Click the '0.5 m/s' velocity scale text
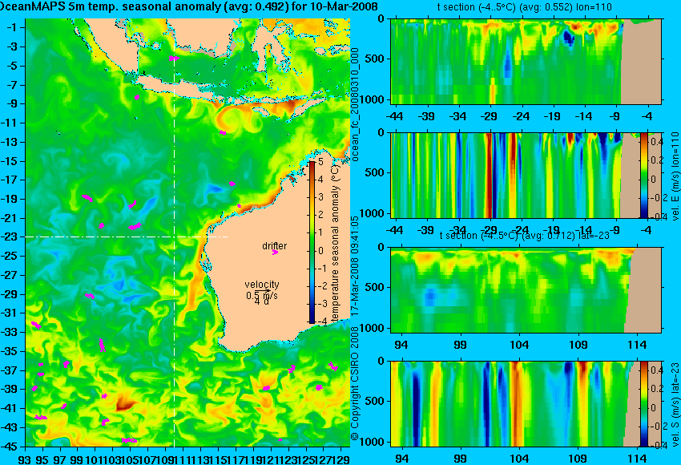 tap(262, 296)
